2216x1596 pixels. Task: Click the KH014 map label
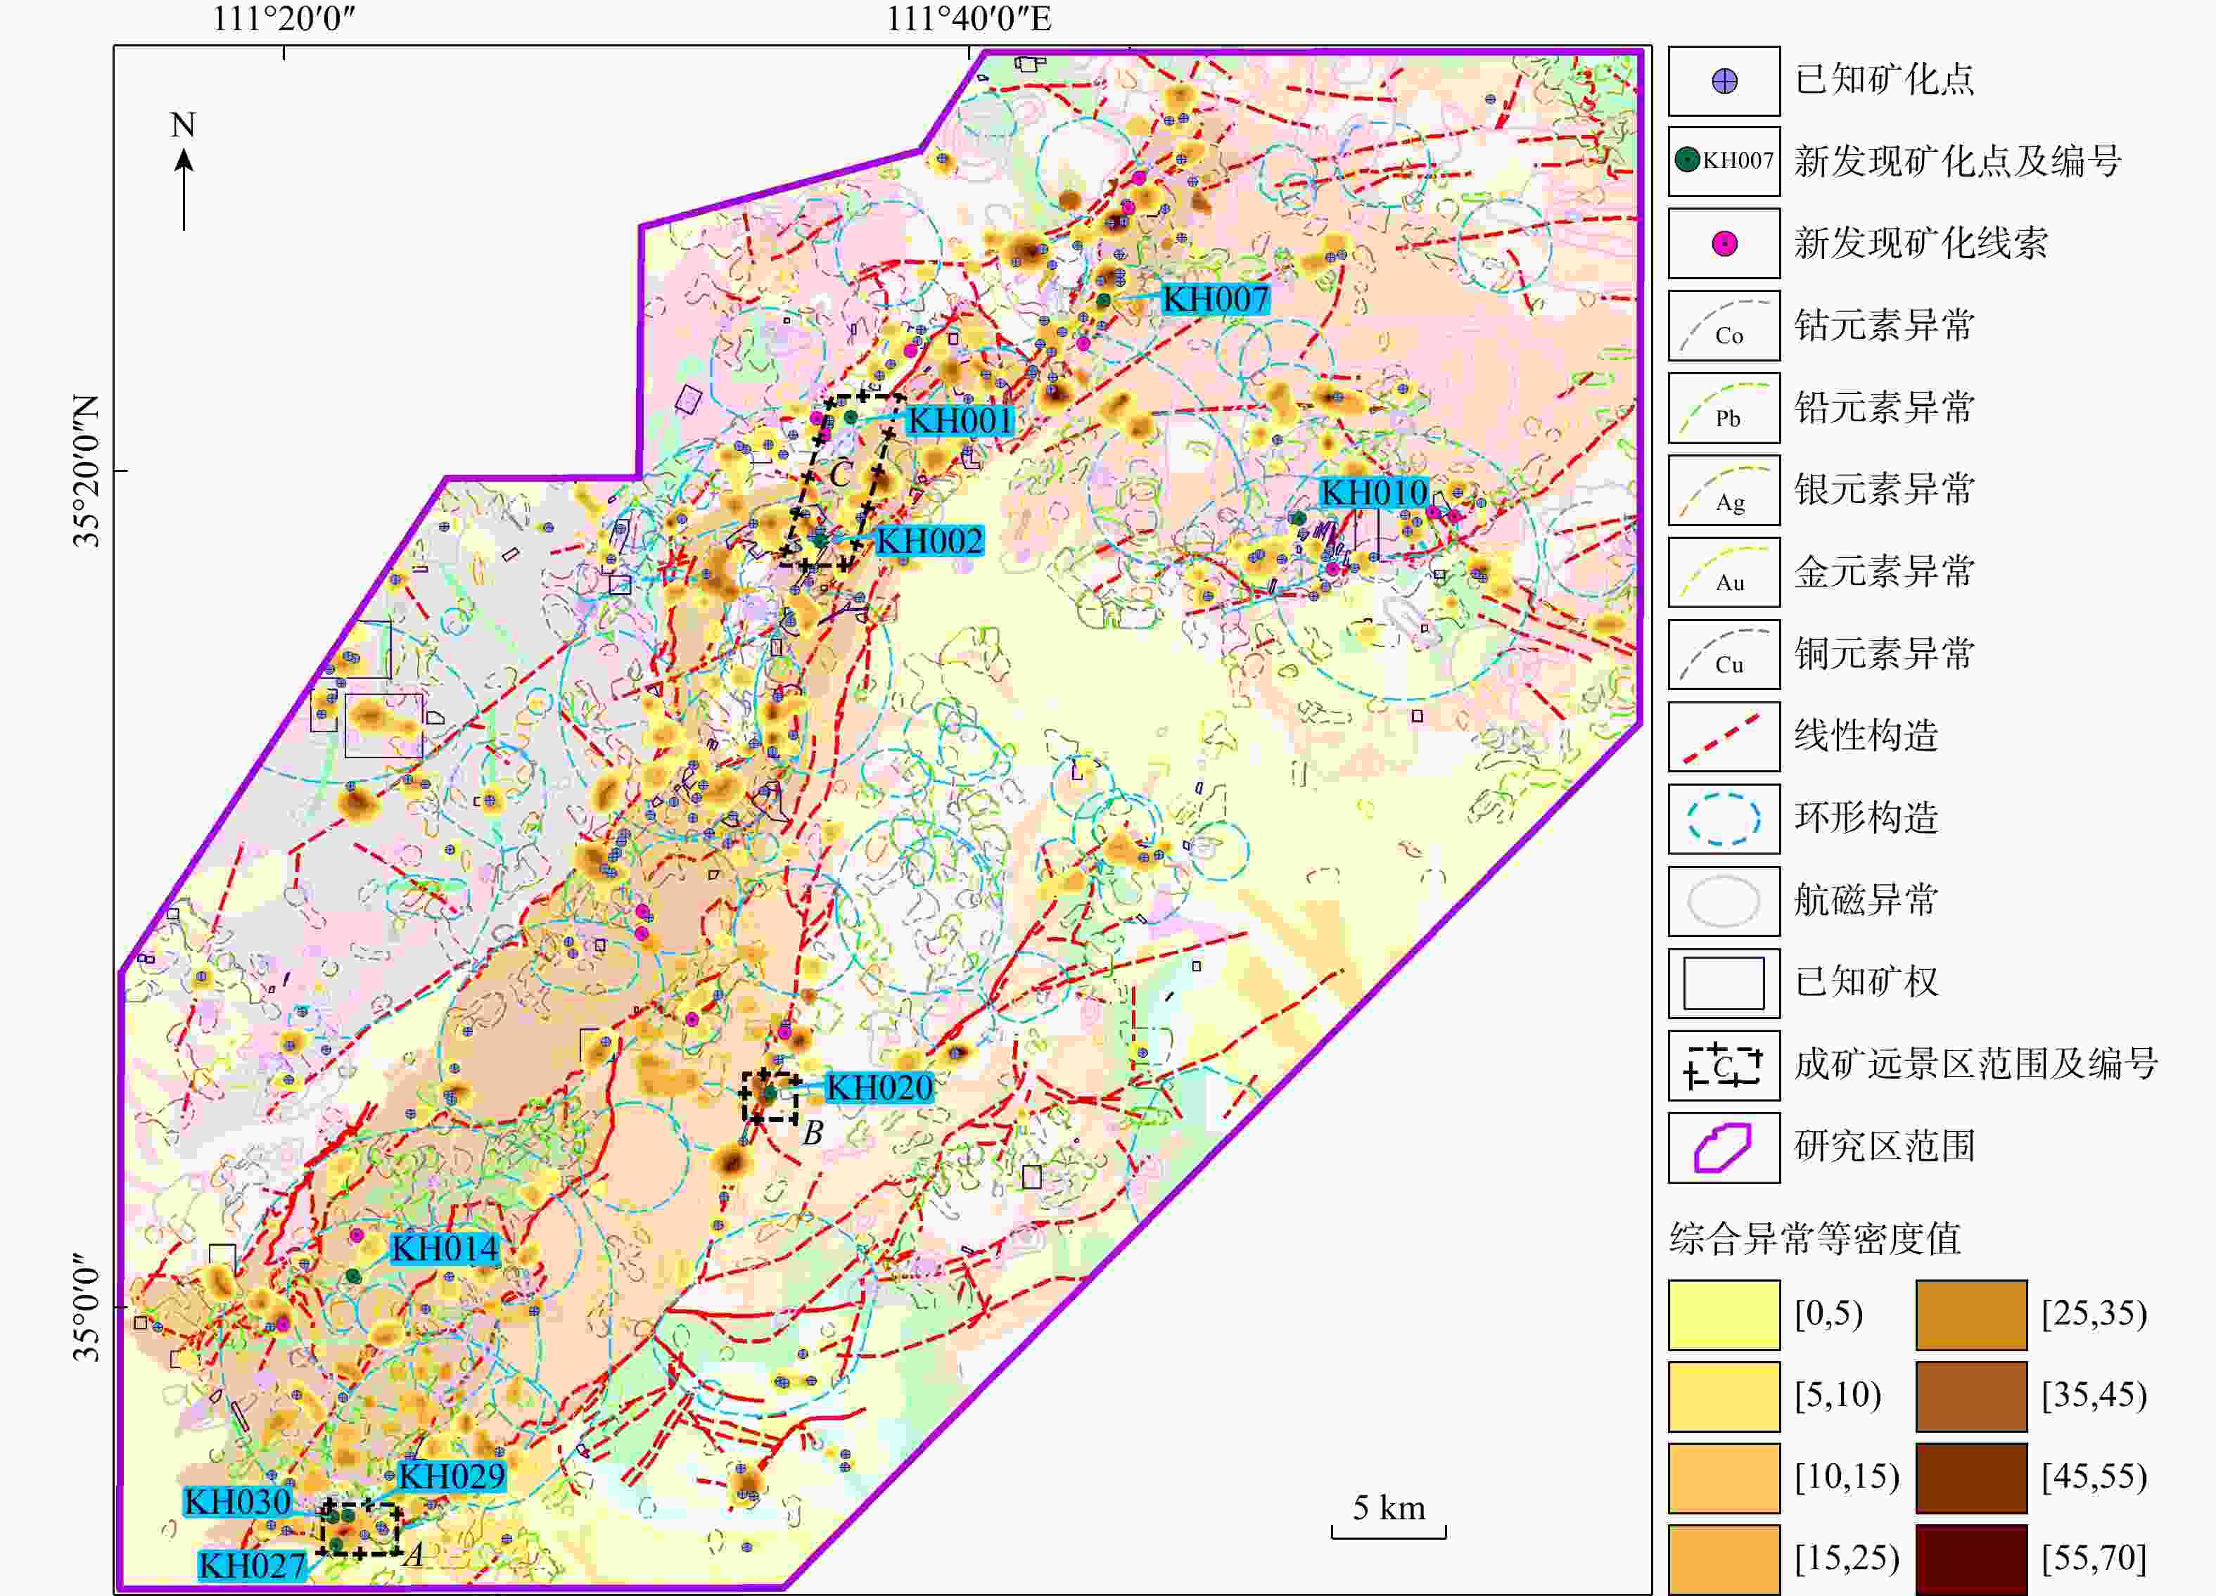click(x=445, y=1249)
